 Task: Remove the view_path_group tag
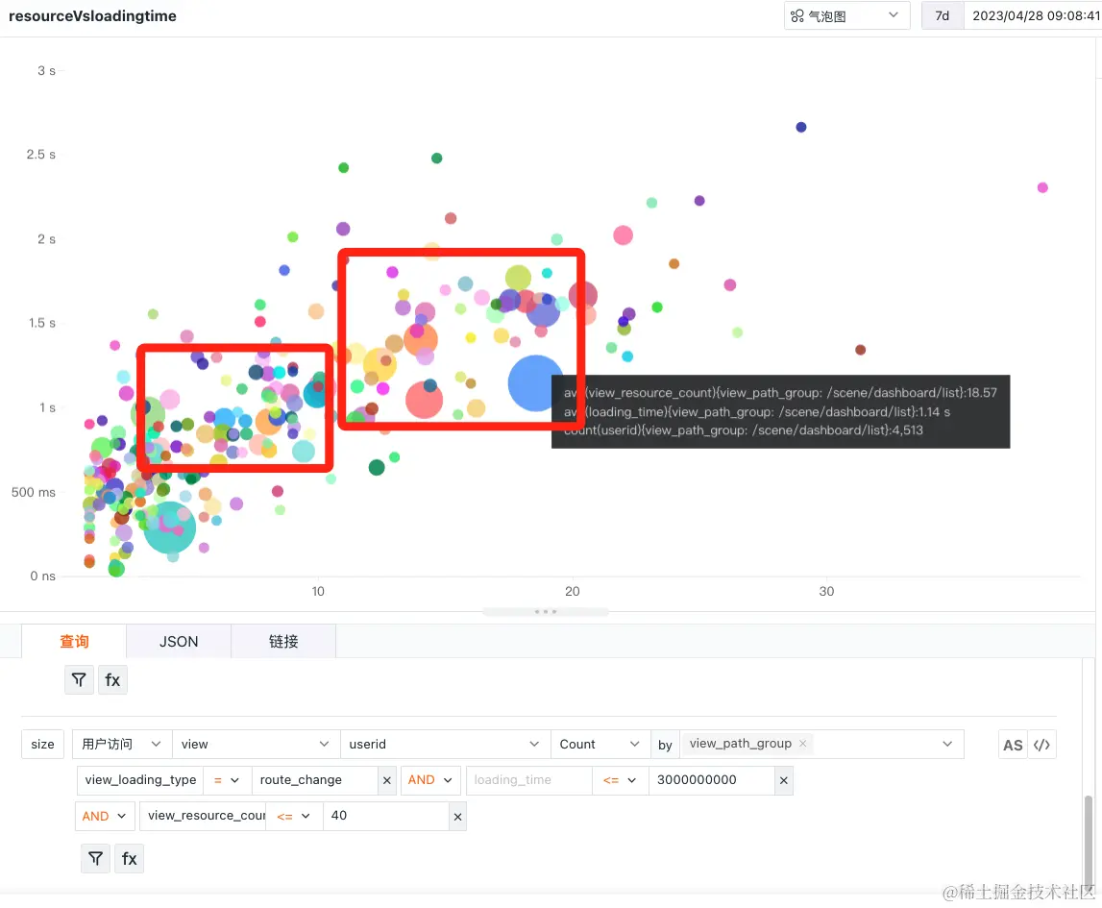[802, 743]
